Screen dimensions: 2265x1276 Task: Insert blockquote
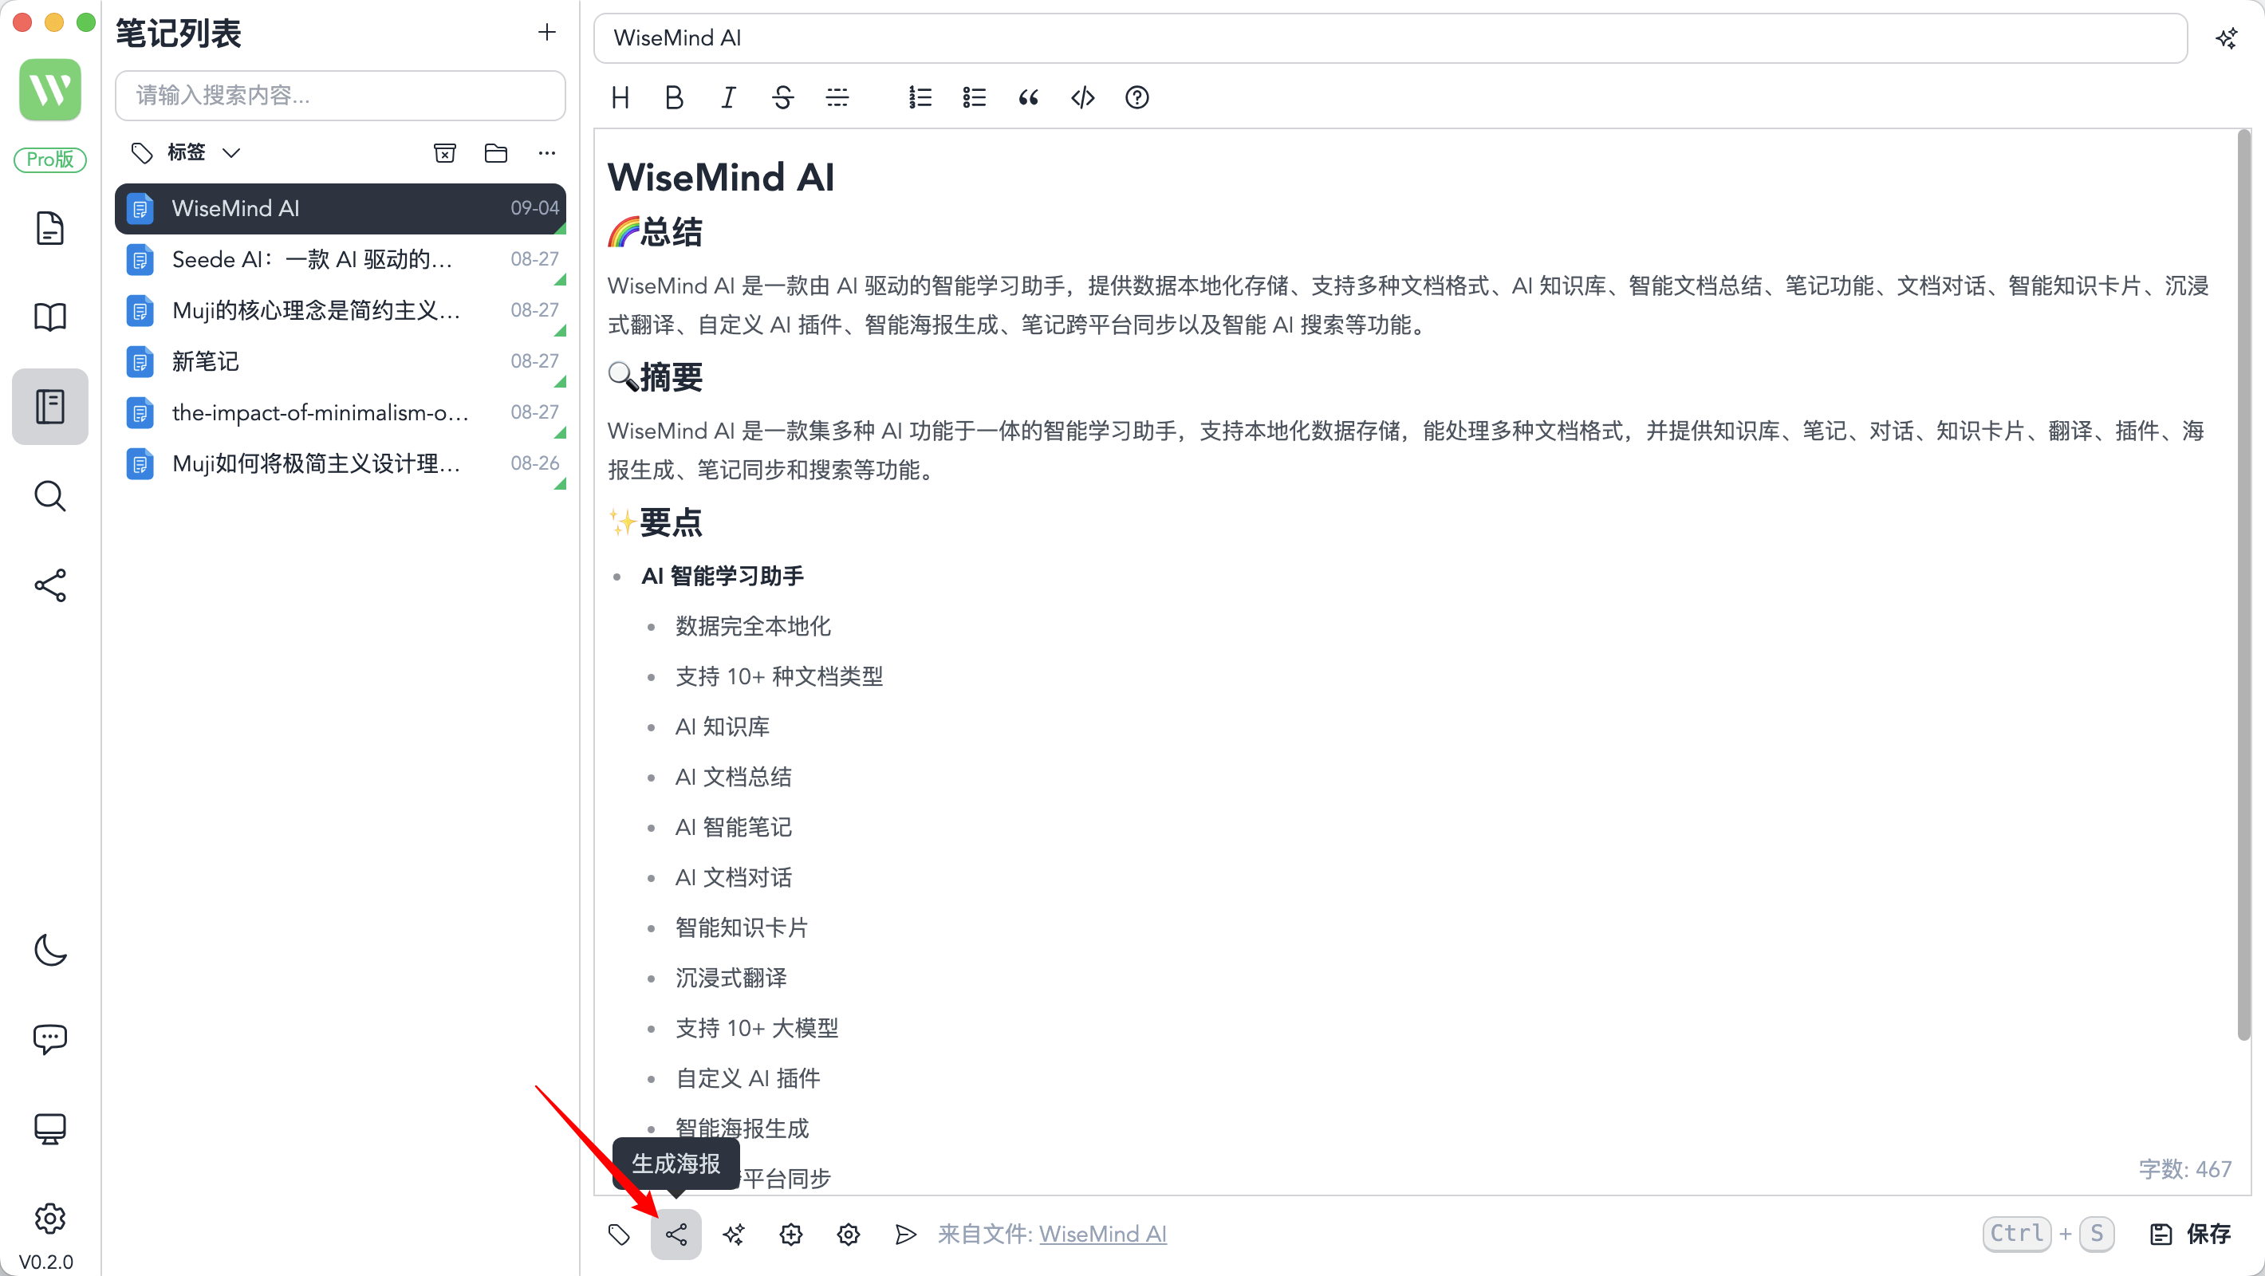point(1029,97)
